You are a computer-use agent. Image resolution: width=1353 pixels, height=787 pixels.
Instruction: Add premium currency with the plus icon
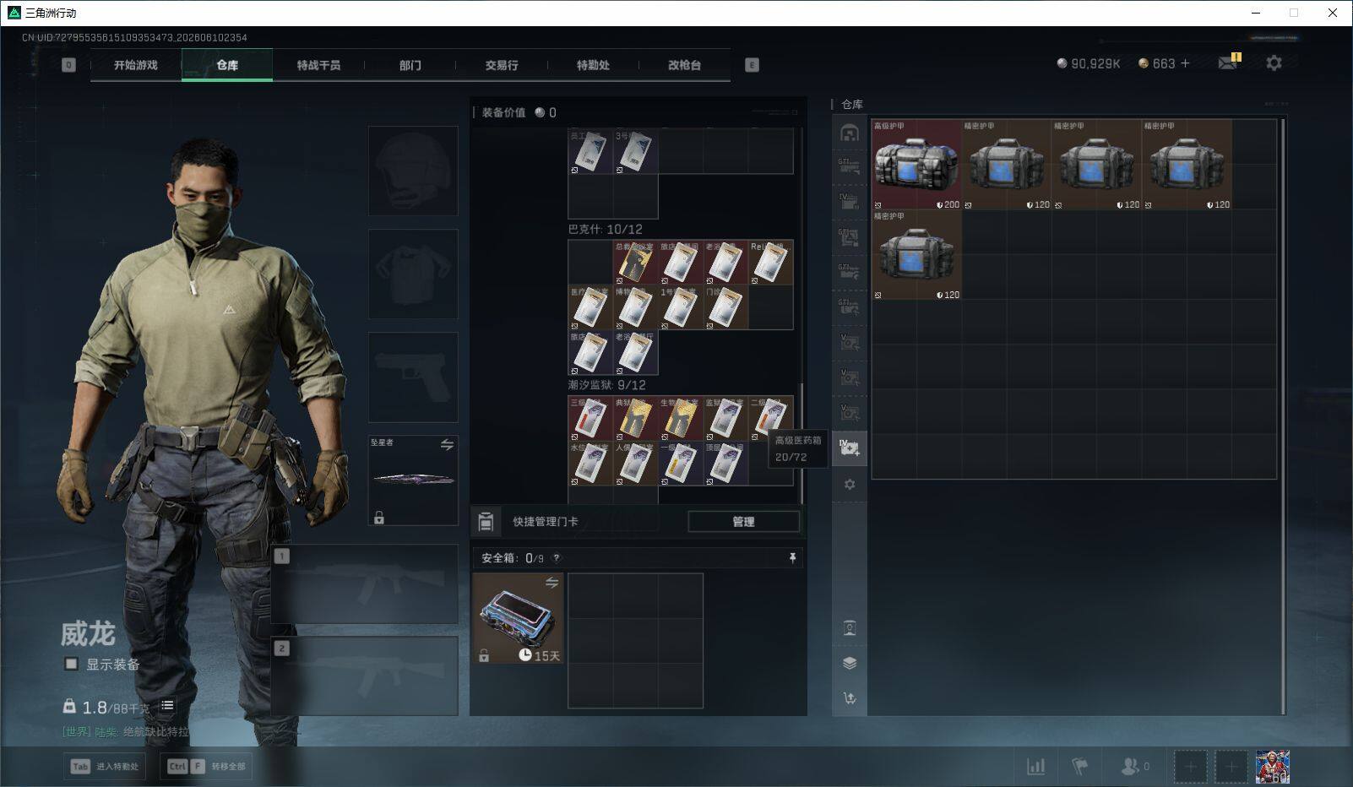pyautogui.click(x=1185, y=63)
